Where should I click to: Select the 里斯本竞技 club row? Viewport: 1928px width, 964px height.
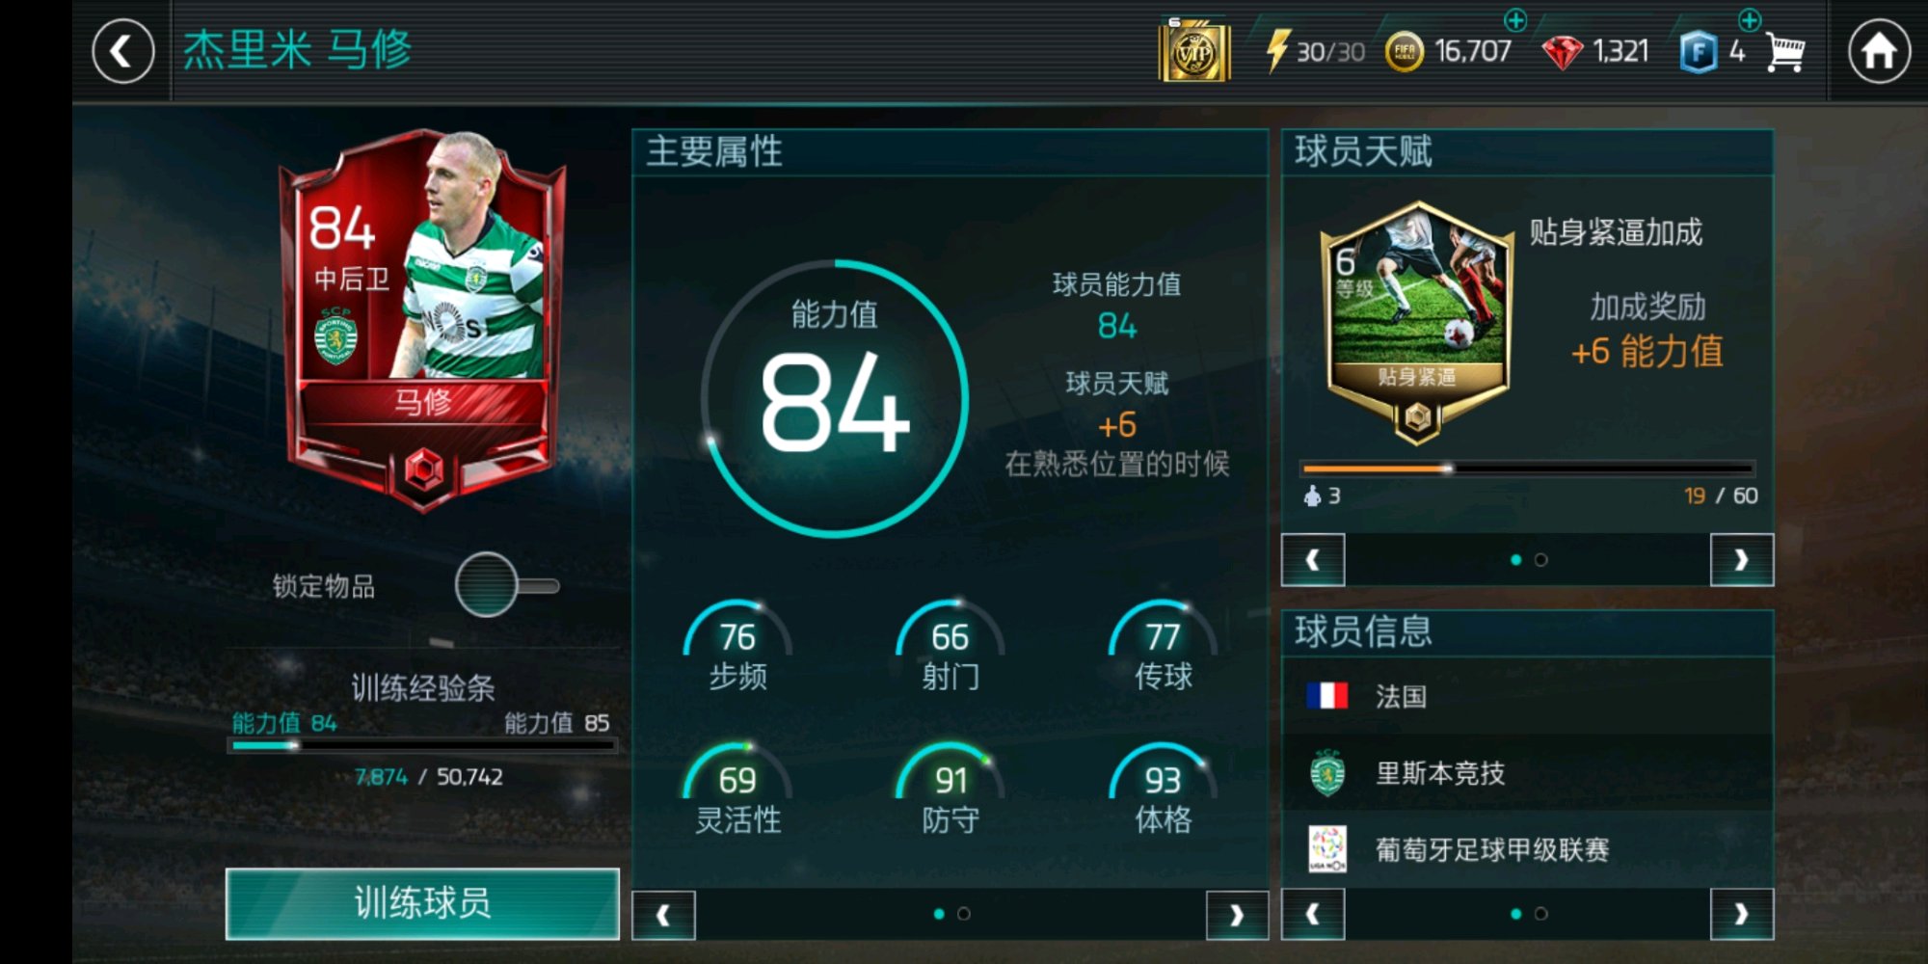(x=1527, y=772)
